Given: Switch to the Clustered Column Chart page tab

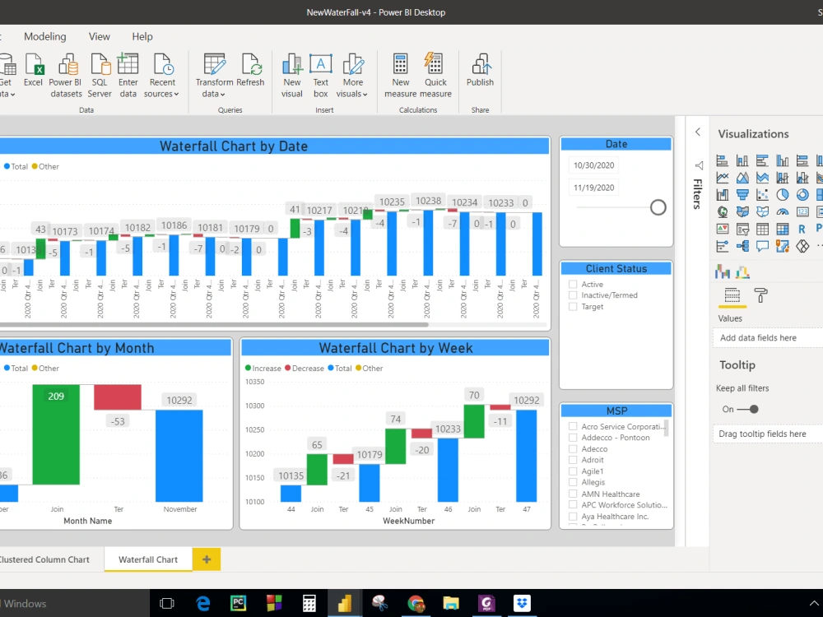Looking at the screenshot, I should [x=45, y=559].
